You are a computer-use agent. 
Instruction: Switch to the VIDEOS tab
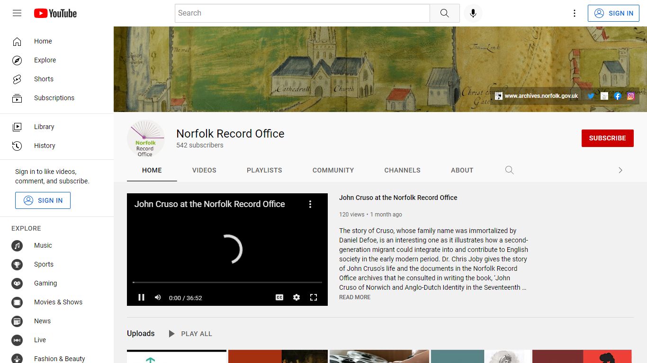(204, 170)
